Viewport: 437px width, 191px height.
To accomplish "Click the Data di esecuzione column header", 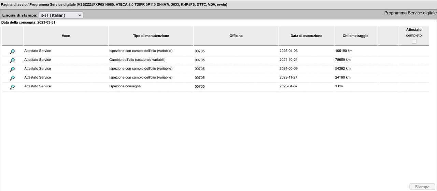I will click(x=306, y=36).
